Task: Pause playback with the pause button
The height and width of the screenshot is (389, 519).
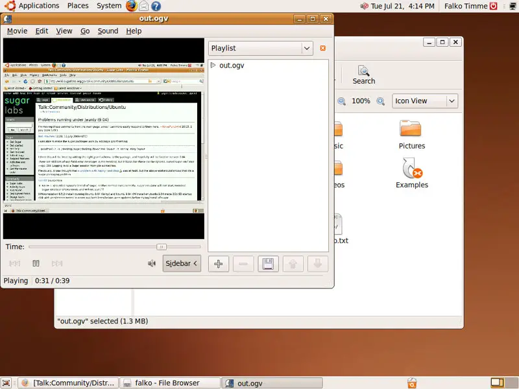Action: point(36,263)
